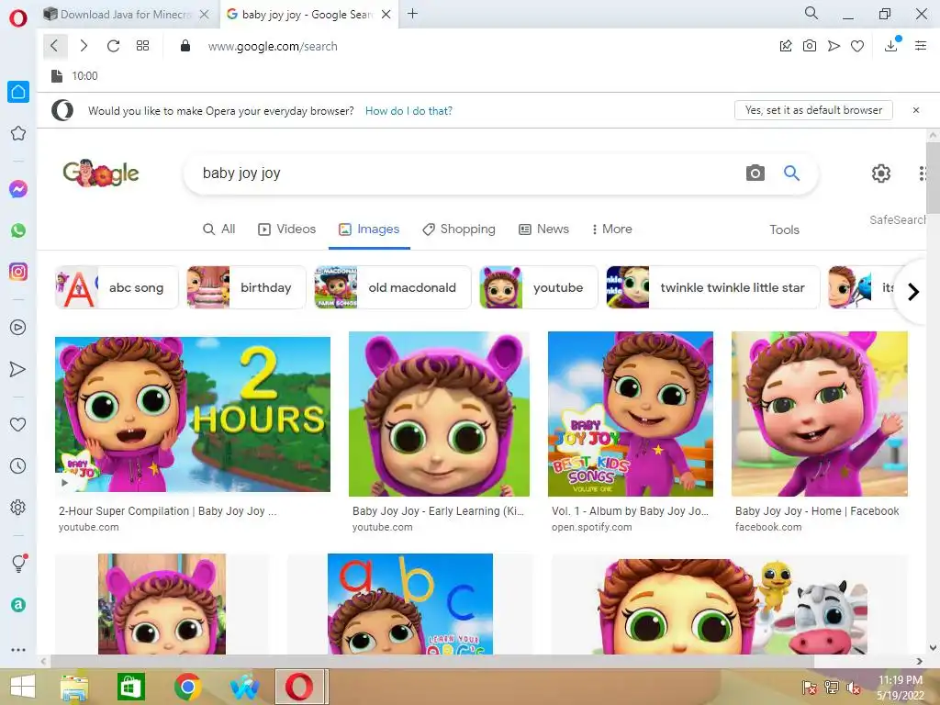
Task: Open the Opera main menu logo
Action: (18, 17)
